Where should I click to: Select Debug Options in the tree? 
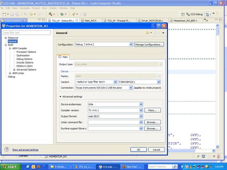(24, 59)
